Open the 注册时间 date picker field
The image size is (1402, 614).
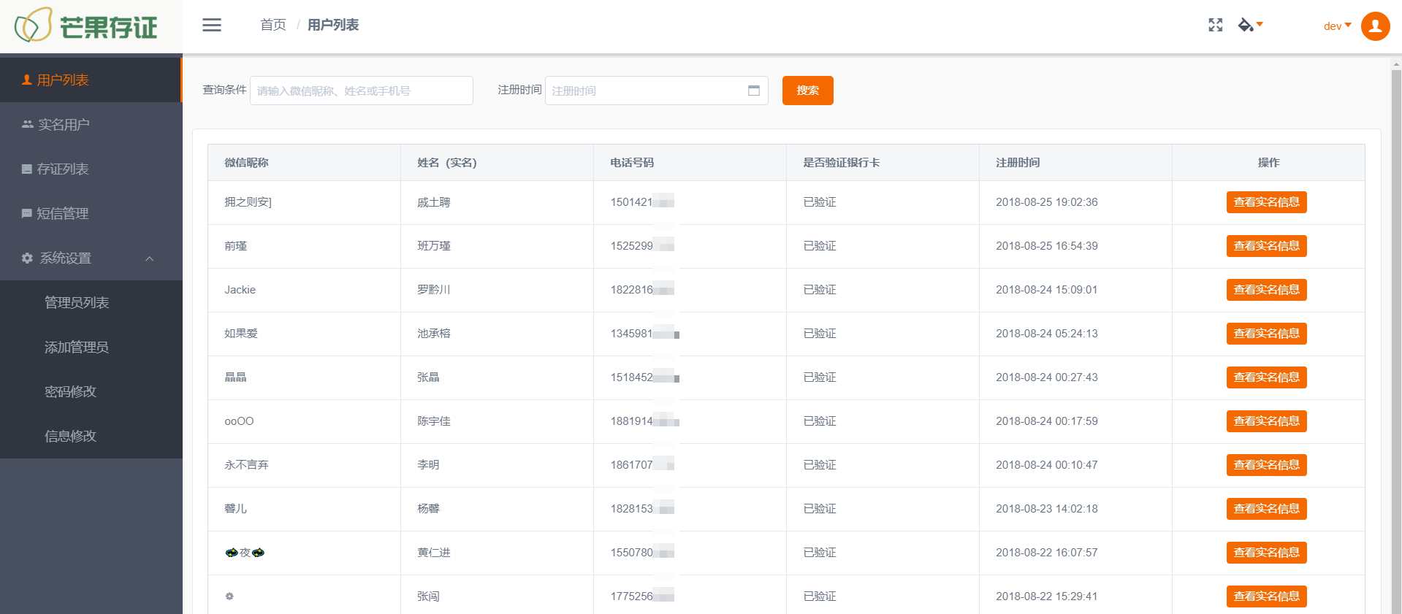tap(647, 91)
